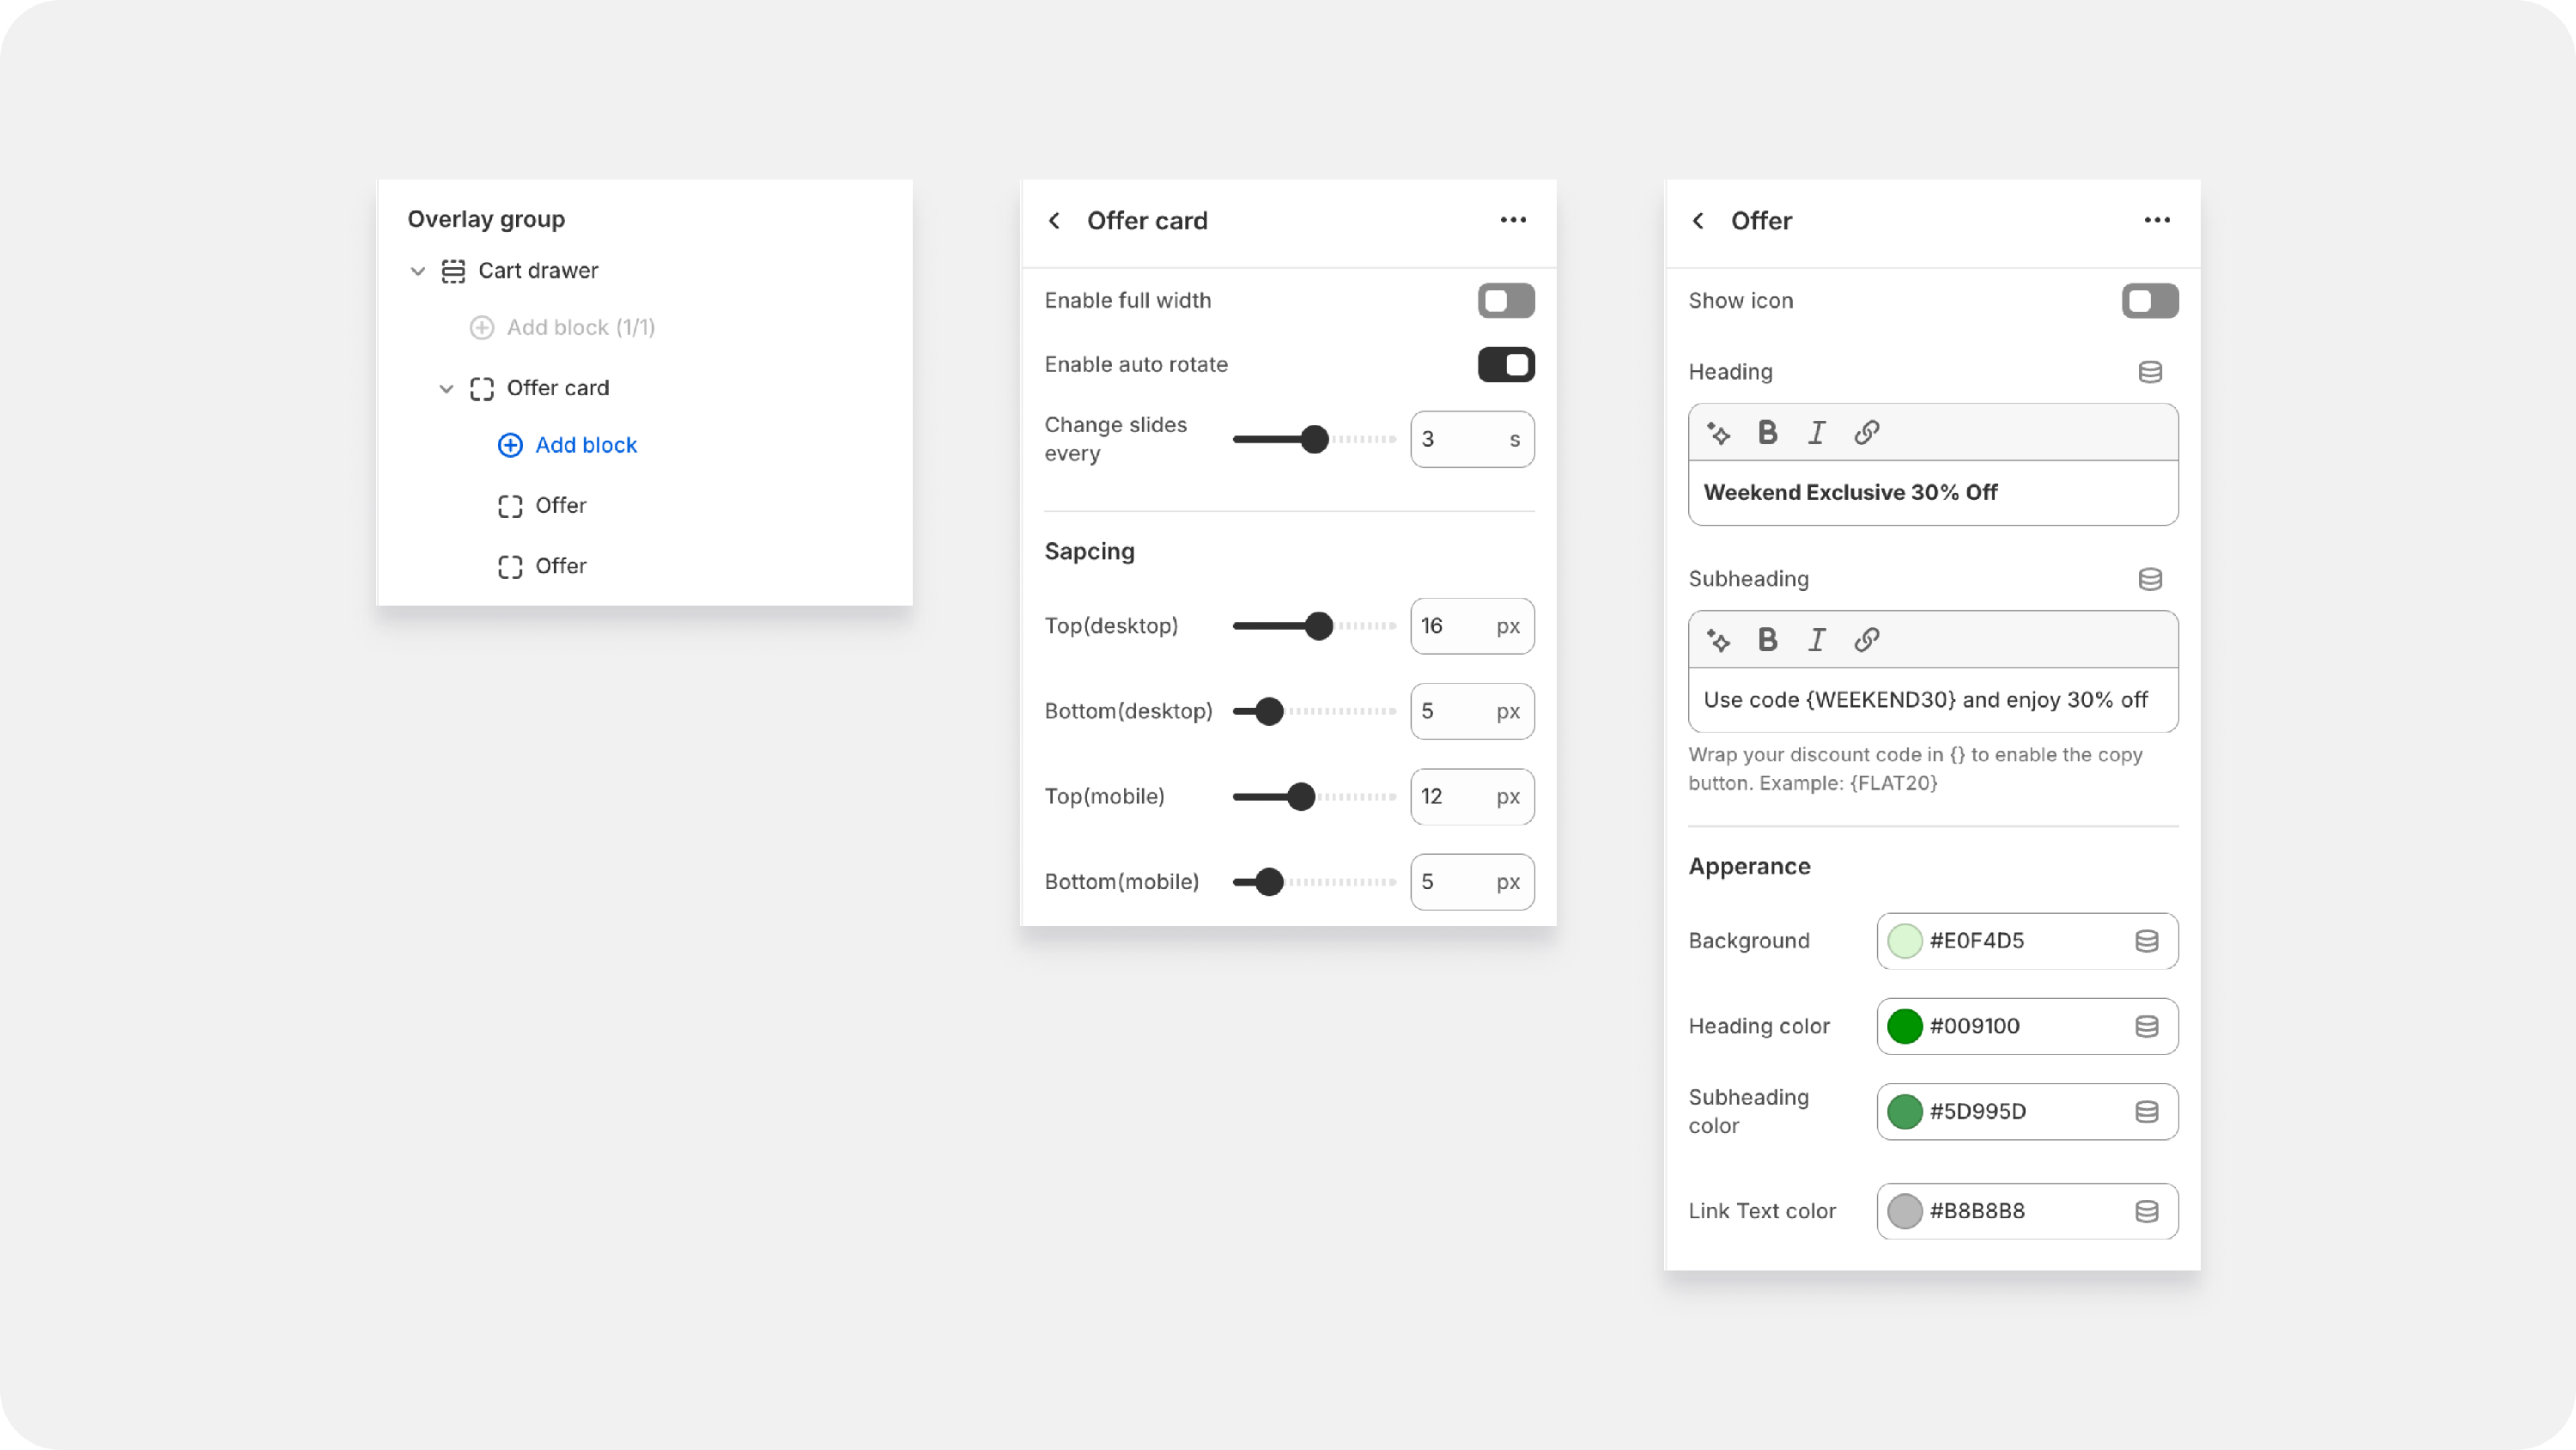Open the three-dot menu in Offer panel
2576x1450 pixels.
2156,220
